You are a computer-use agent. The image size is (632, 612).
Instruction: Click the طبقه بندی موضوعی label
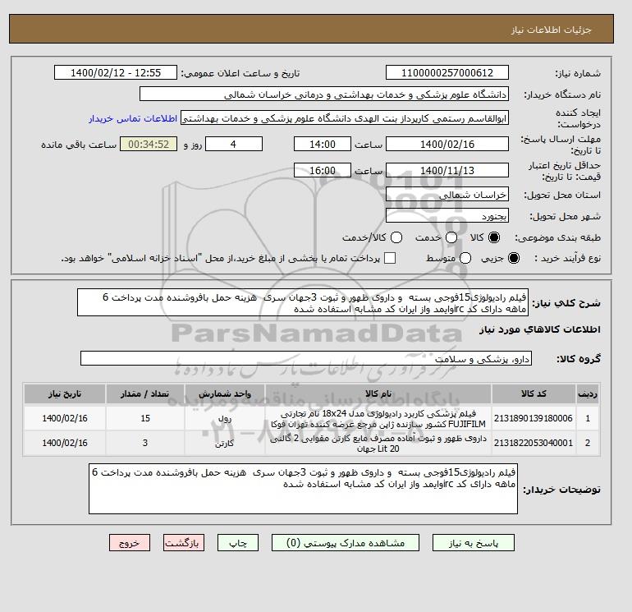[558, 238]
